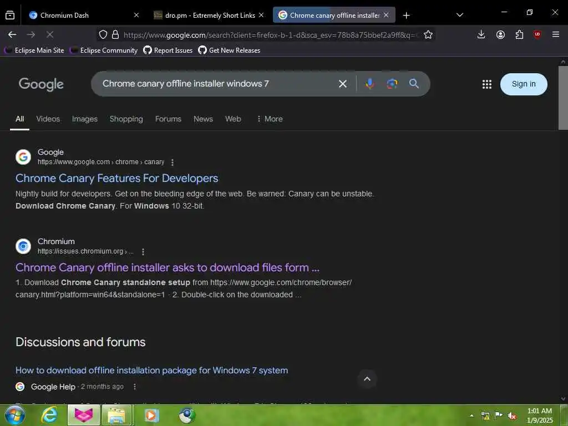Open options for Google Help forum result

135,387
